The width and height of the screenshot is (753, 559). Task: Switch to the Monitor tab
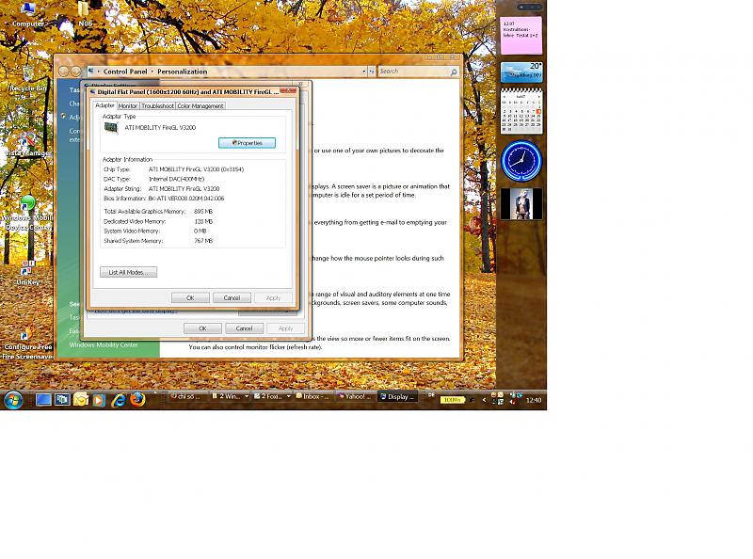[128, 106]
